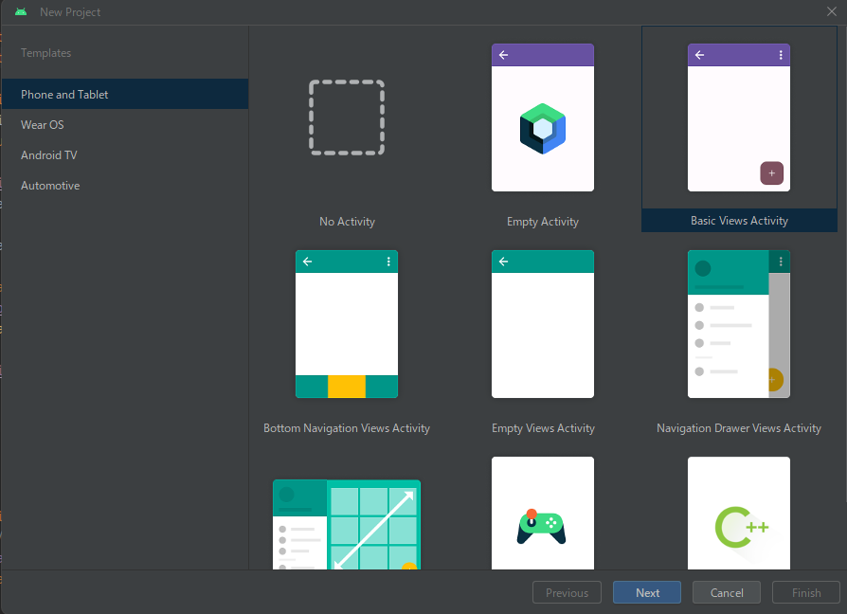This screenshot has width=847, height=614.
Task: Switch to the Android TV category
Action: point(49,154)
